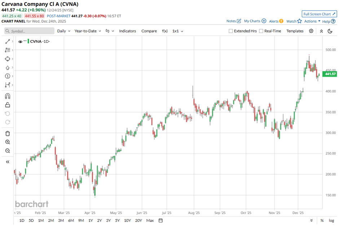This screenshot has height=227, width=339.
Task: Open the Indicators menu
Action: [127, 31]
